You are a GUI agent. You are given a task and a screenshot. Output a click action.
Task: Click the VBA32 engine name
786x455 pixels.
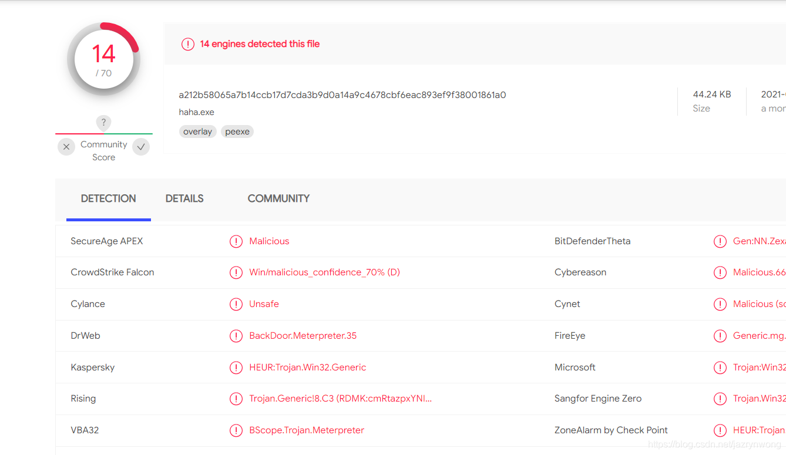pos(85,430)
